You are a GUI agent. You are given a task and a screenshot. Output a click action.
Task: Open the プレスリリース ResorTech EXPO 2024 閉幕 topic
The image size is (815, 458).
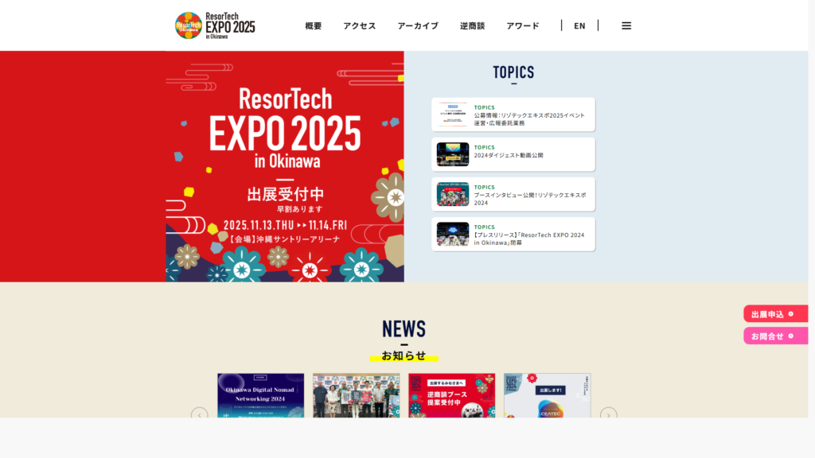click(513, 235)
